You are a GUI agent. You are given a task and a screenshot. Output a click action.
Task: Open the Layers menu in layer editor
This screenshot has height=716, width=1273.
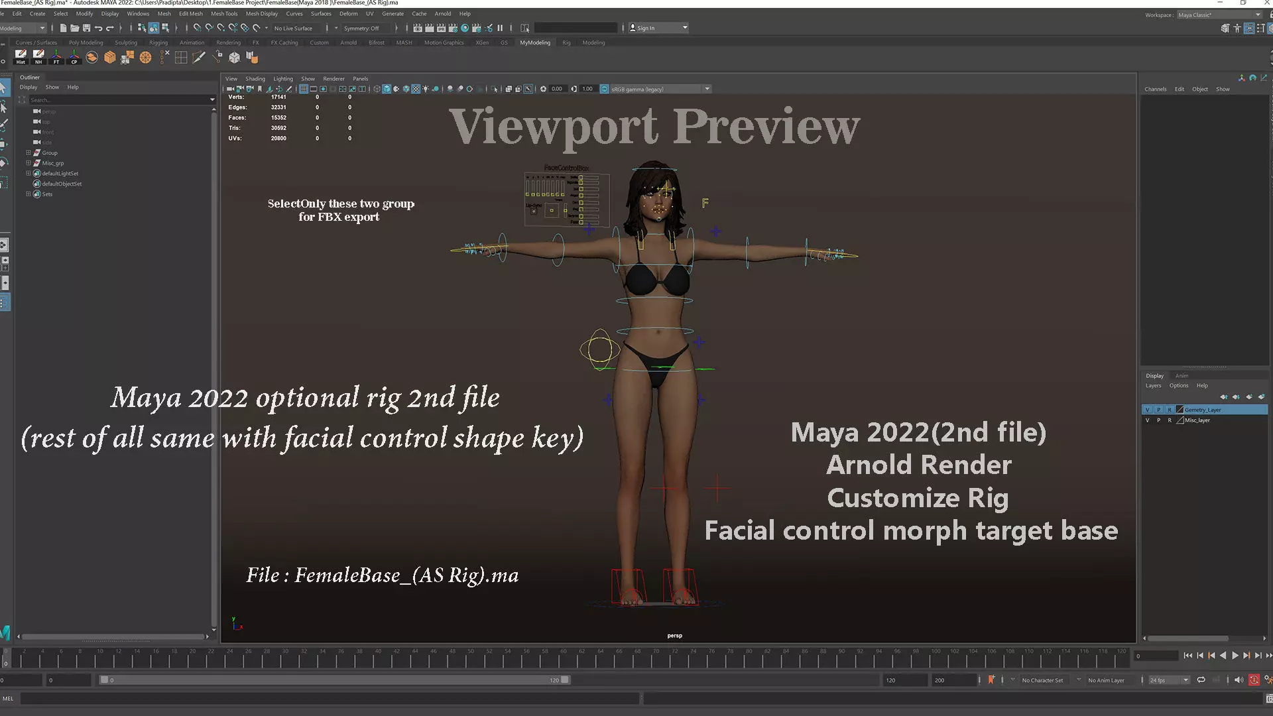click(1153, 386)
